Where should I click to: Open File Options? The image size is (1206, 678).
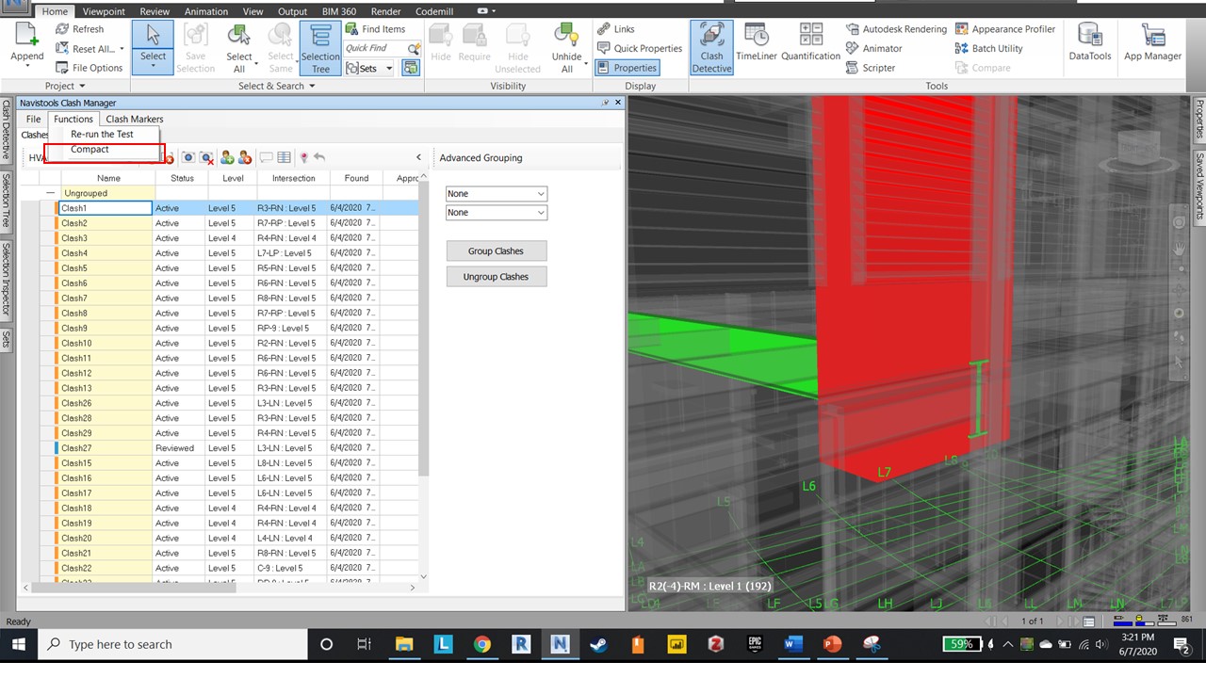pos(90,68)
